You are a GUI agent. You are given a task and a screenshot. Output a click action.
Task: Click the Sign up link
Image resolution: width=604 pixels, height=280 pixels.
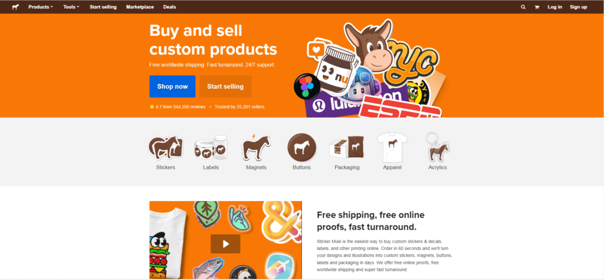(x=578, y=7)
